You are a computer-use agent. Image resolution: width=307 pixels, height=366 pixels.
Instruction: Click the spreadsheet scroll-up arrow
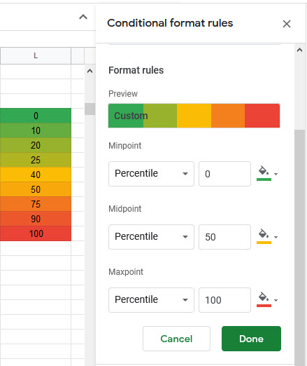click(90, 71)
